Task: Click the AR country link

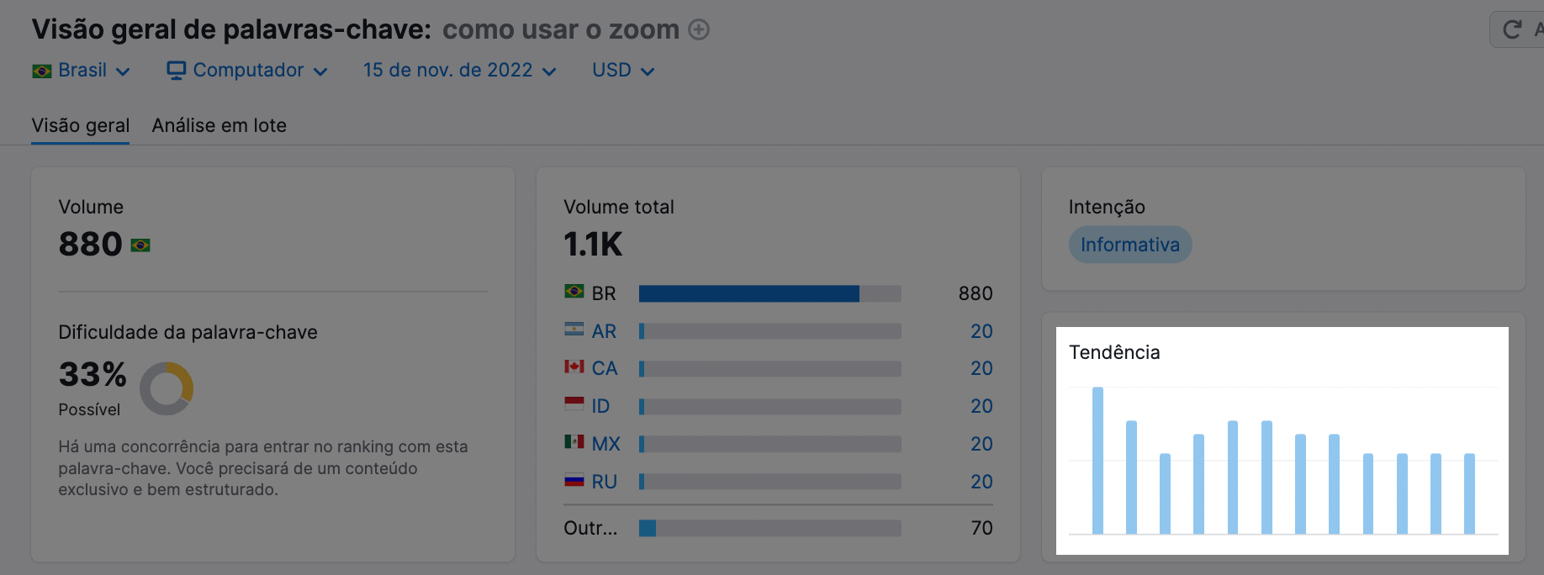Action: pyautogui.click(x=604, y=331)
